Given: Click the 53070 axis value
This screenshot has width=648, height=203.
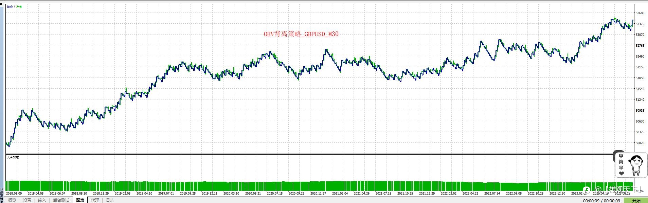Looking at the screenshot, I should (640, 35).
